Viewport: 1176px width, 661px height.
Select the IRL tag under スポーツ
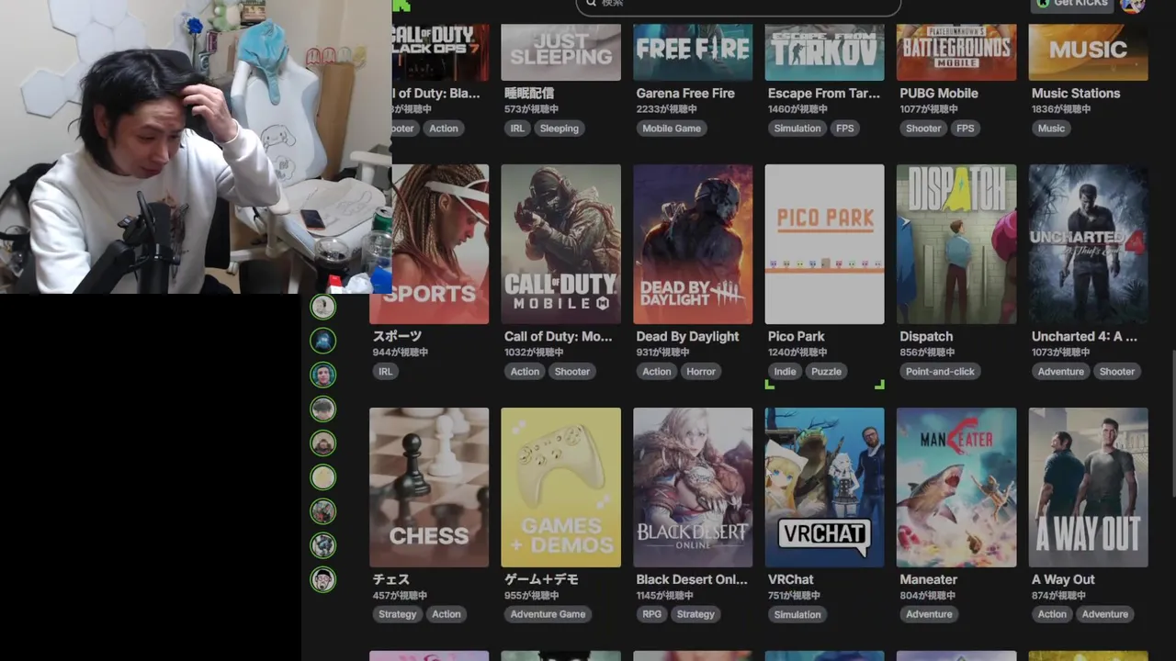[x=385, y=372]
